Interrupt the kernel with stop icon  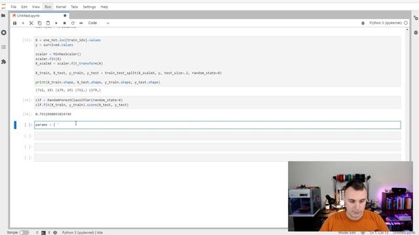pos(64,23)
